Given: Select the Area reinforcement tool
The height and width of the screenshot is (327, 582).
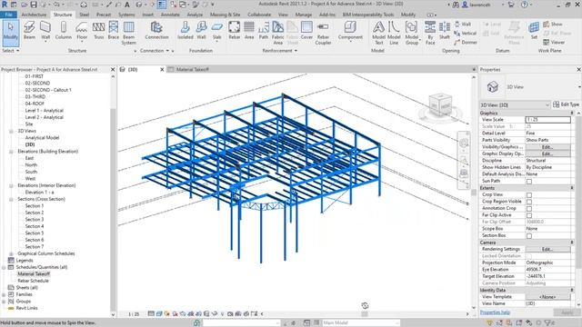Looking at the screenshot, I should (249, 30).
